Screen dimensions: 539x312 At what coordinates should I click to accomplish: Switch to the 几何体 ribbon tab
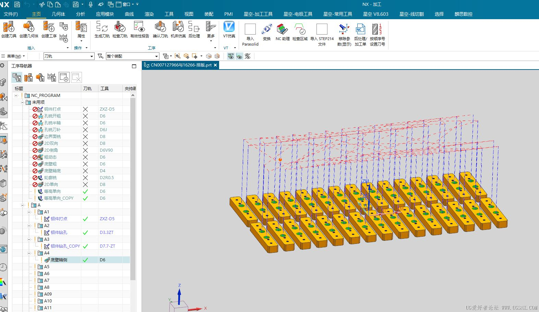[x=58, y=14]
